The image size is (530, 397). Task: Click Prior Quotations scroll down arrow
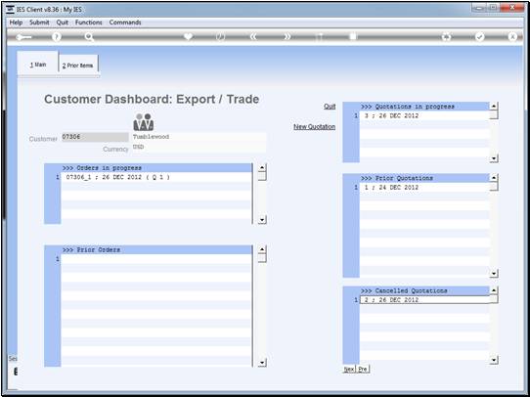[494, 274]
